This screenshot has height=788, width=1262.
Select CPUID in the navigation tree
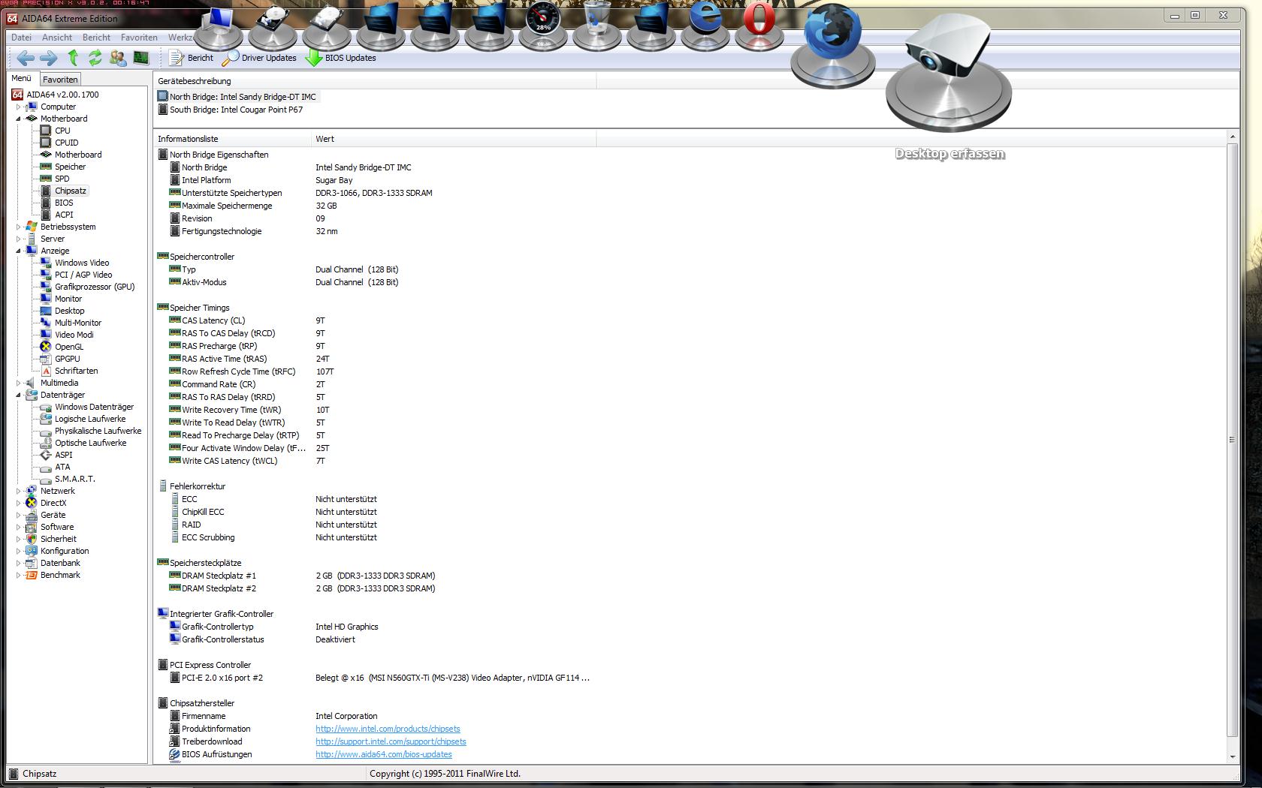(x=66, y=143)
